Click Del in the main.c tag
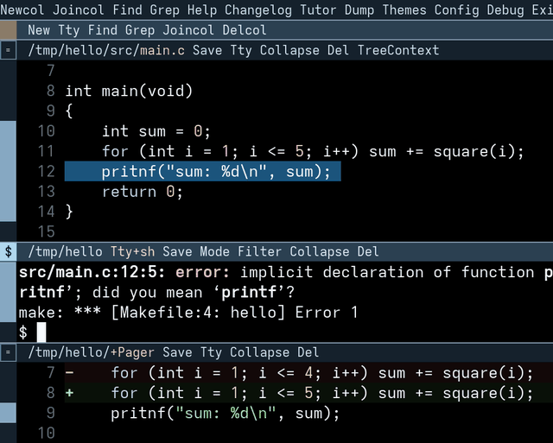Image resolution: width=553 pixels, height=443 pixels. click(x=338, y=50)
